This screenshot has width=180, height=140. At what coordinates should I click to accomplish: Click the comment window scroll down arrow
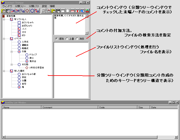[87, 33]
